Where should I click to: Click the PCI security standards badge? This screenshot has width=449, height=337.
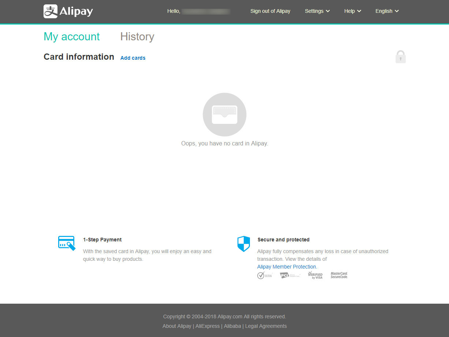click(x=290, y=275)
